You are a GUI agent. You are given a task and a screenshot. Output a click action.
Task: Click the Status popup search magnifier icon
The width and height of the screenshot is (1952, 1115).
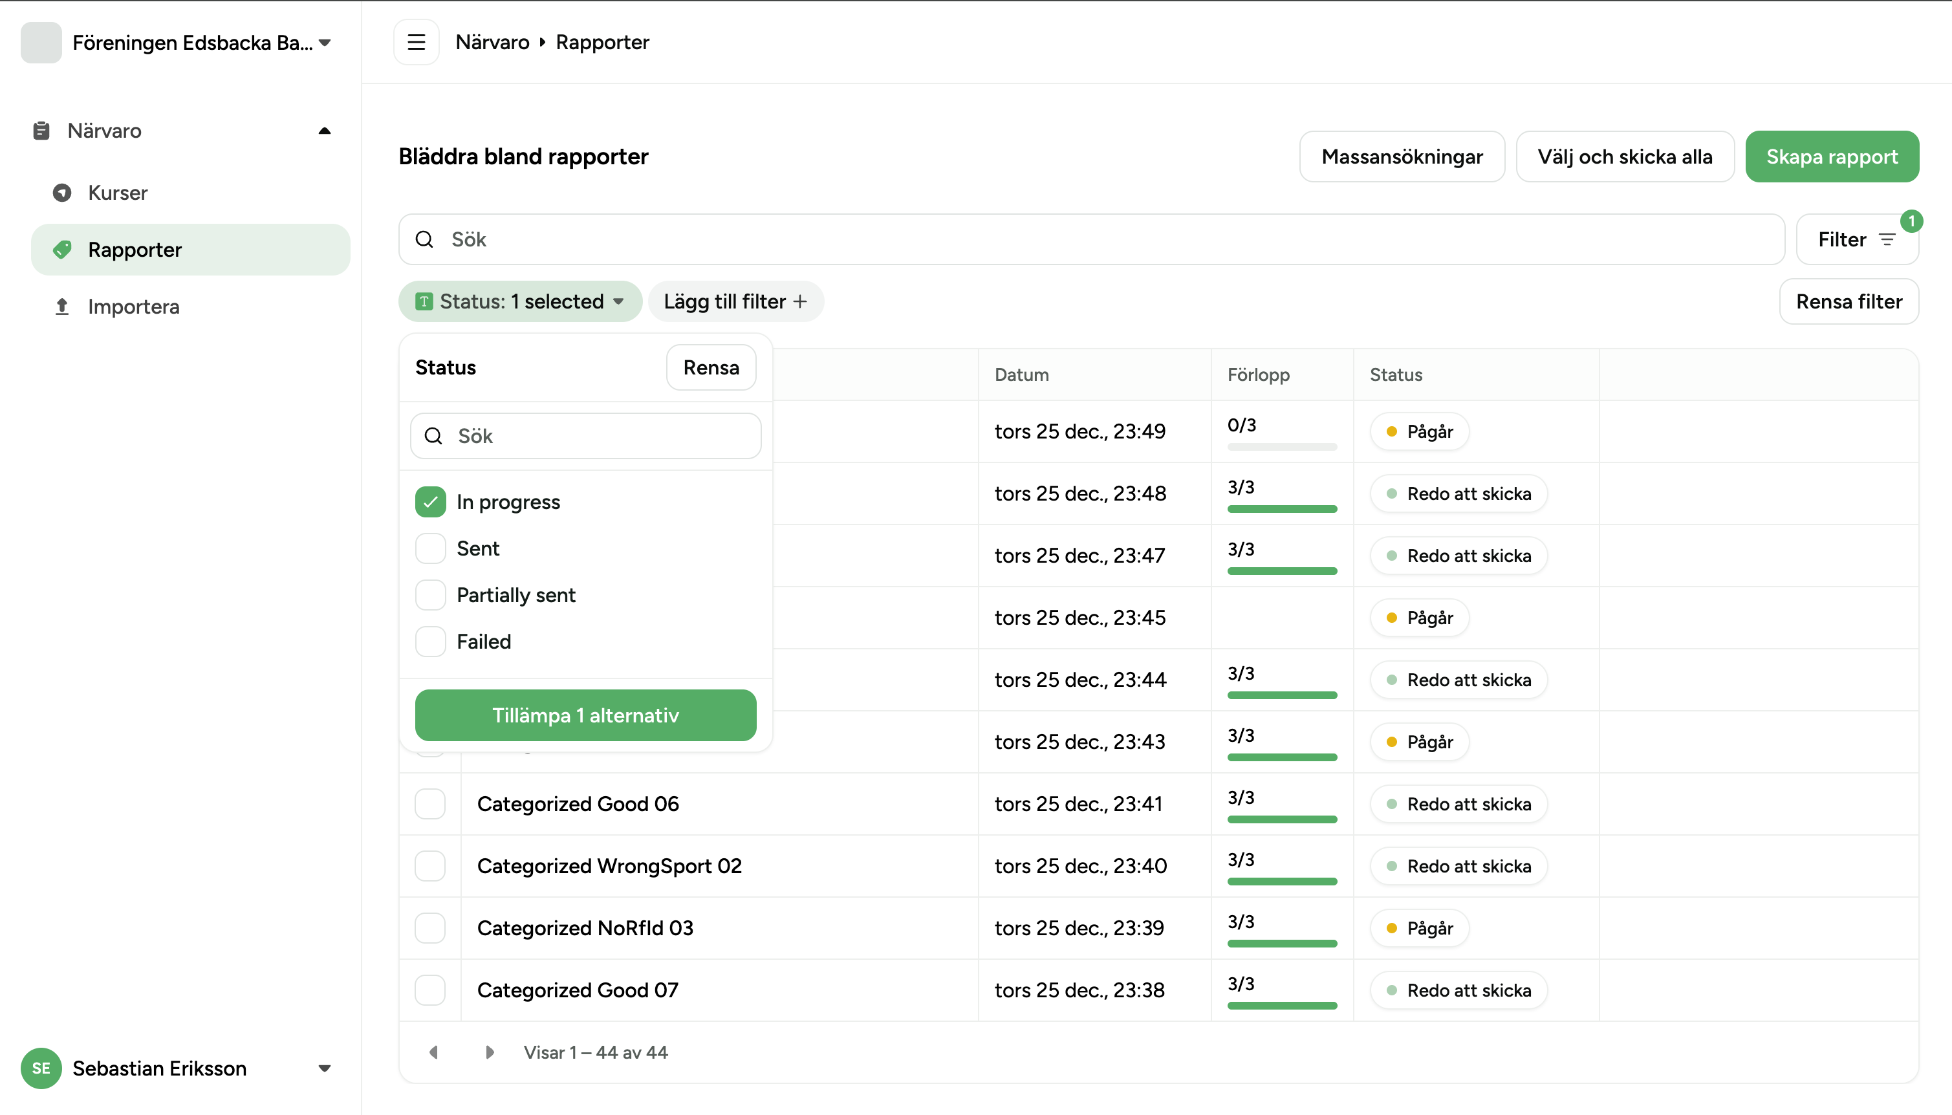(x=433, y=436)
